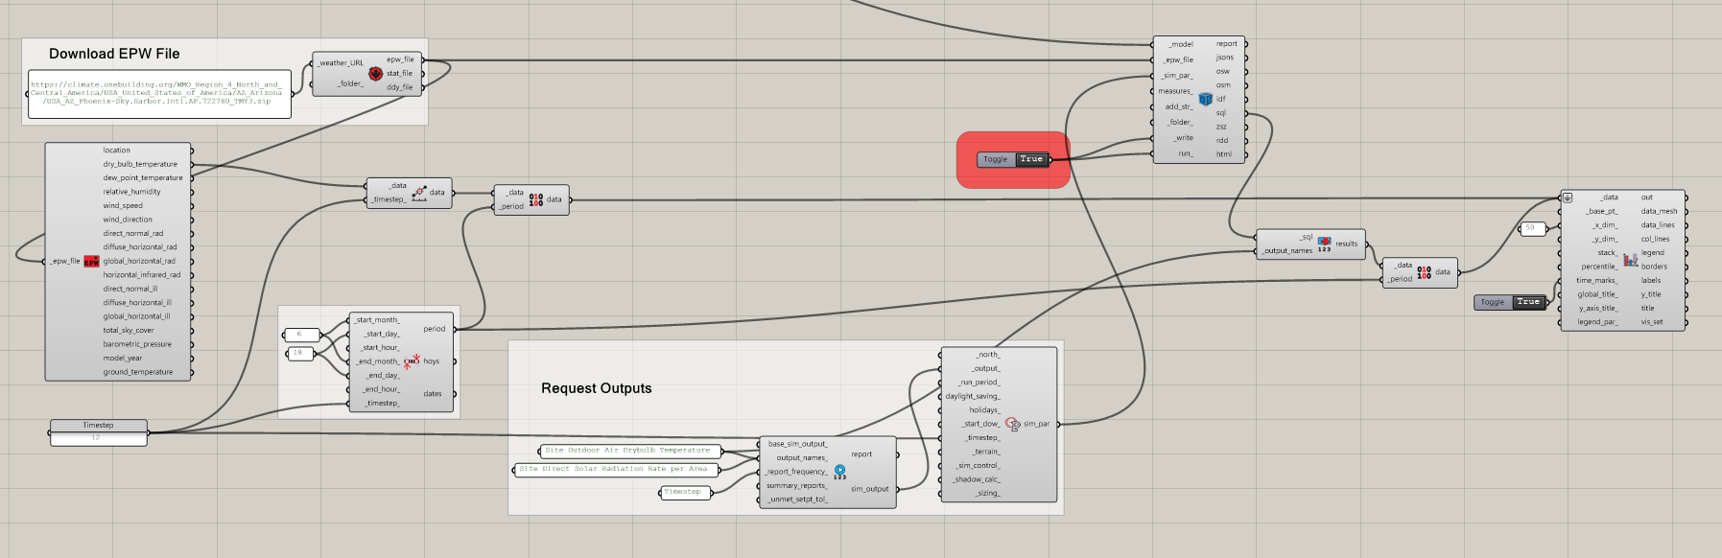Screen dimensions: 1722x558
Task: Toggle the run Boolean in the red group
Action: tap(1031, 159)
